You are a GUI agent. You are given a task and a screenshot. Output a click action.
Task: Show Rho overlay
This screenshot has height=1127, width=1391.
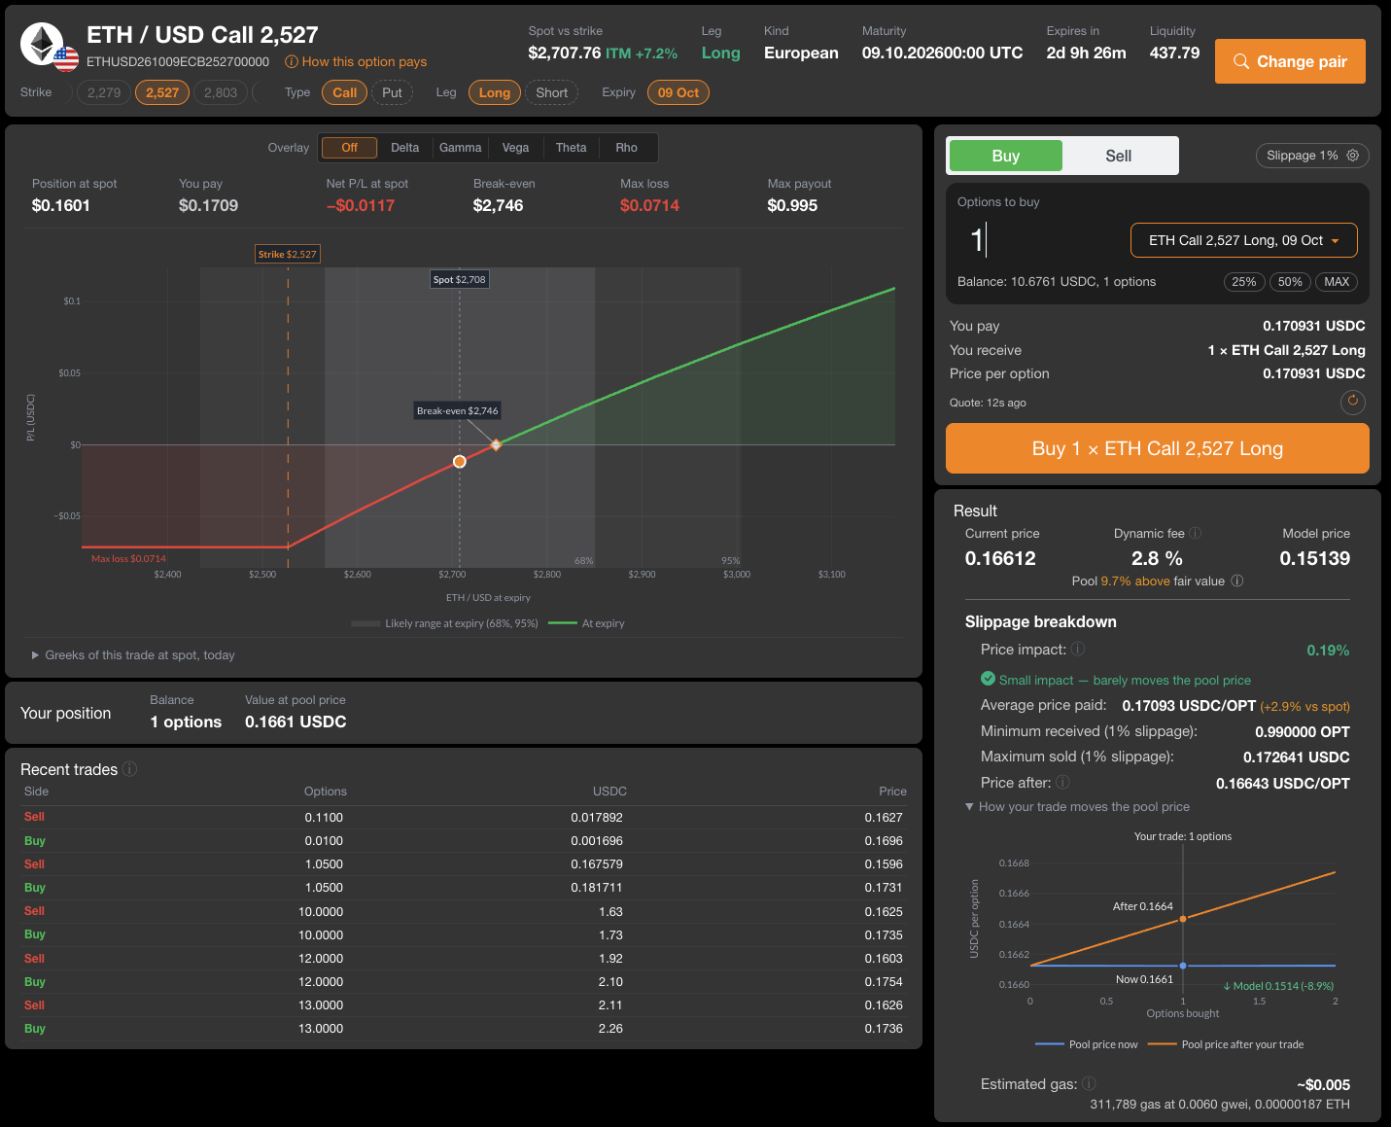pyautogui.click(x=627, y=148)
